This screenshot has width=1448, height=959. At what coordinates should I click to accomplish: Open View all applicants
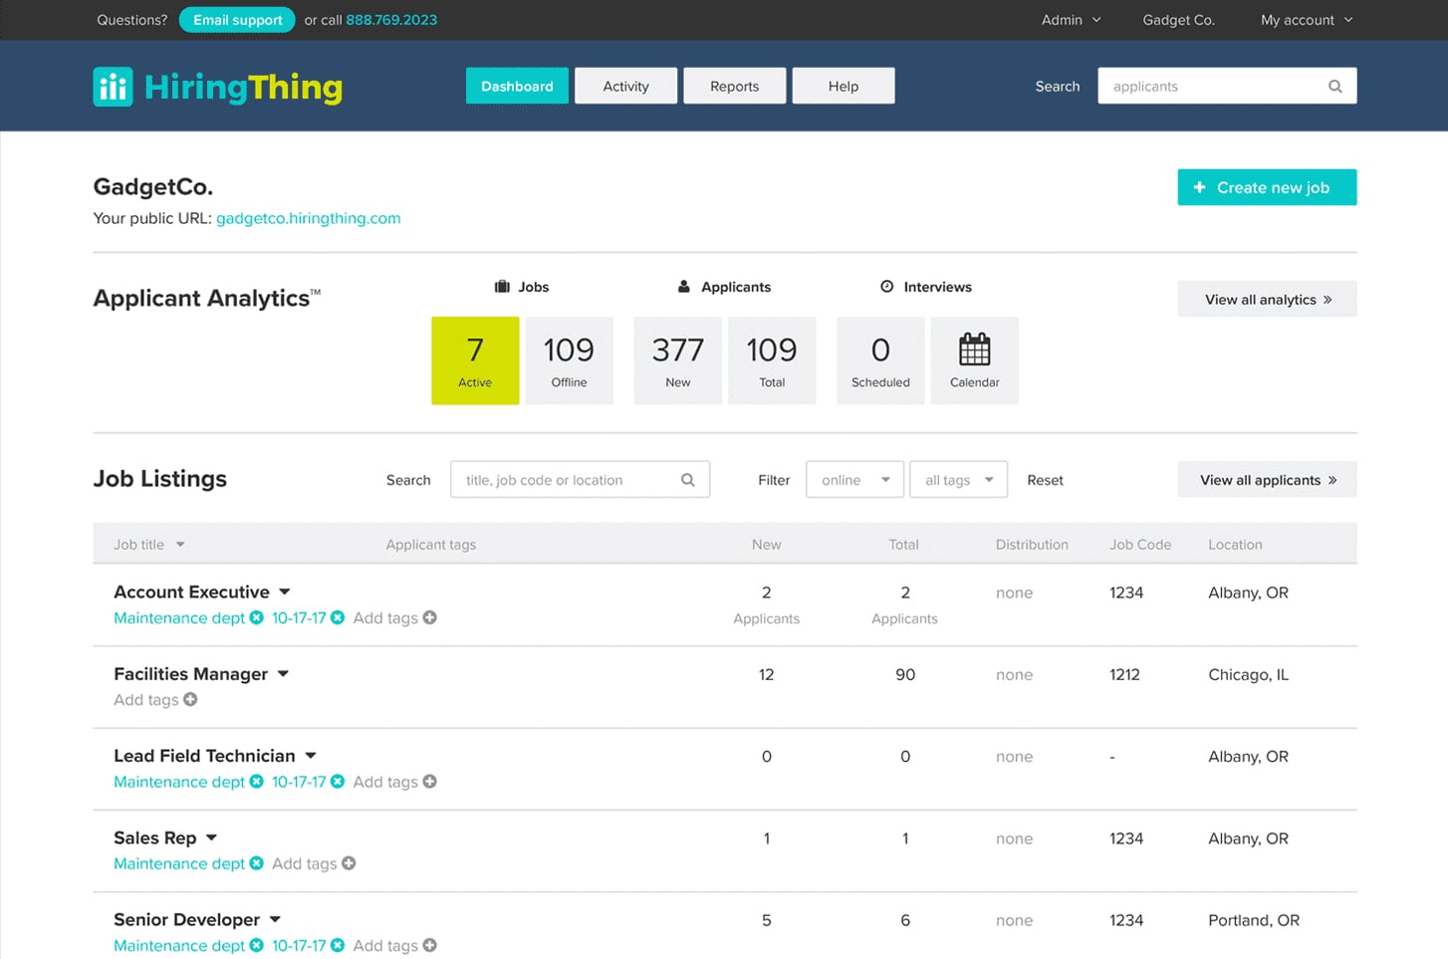1267,480
